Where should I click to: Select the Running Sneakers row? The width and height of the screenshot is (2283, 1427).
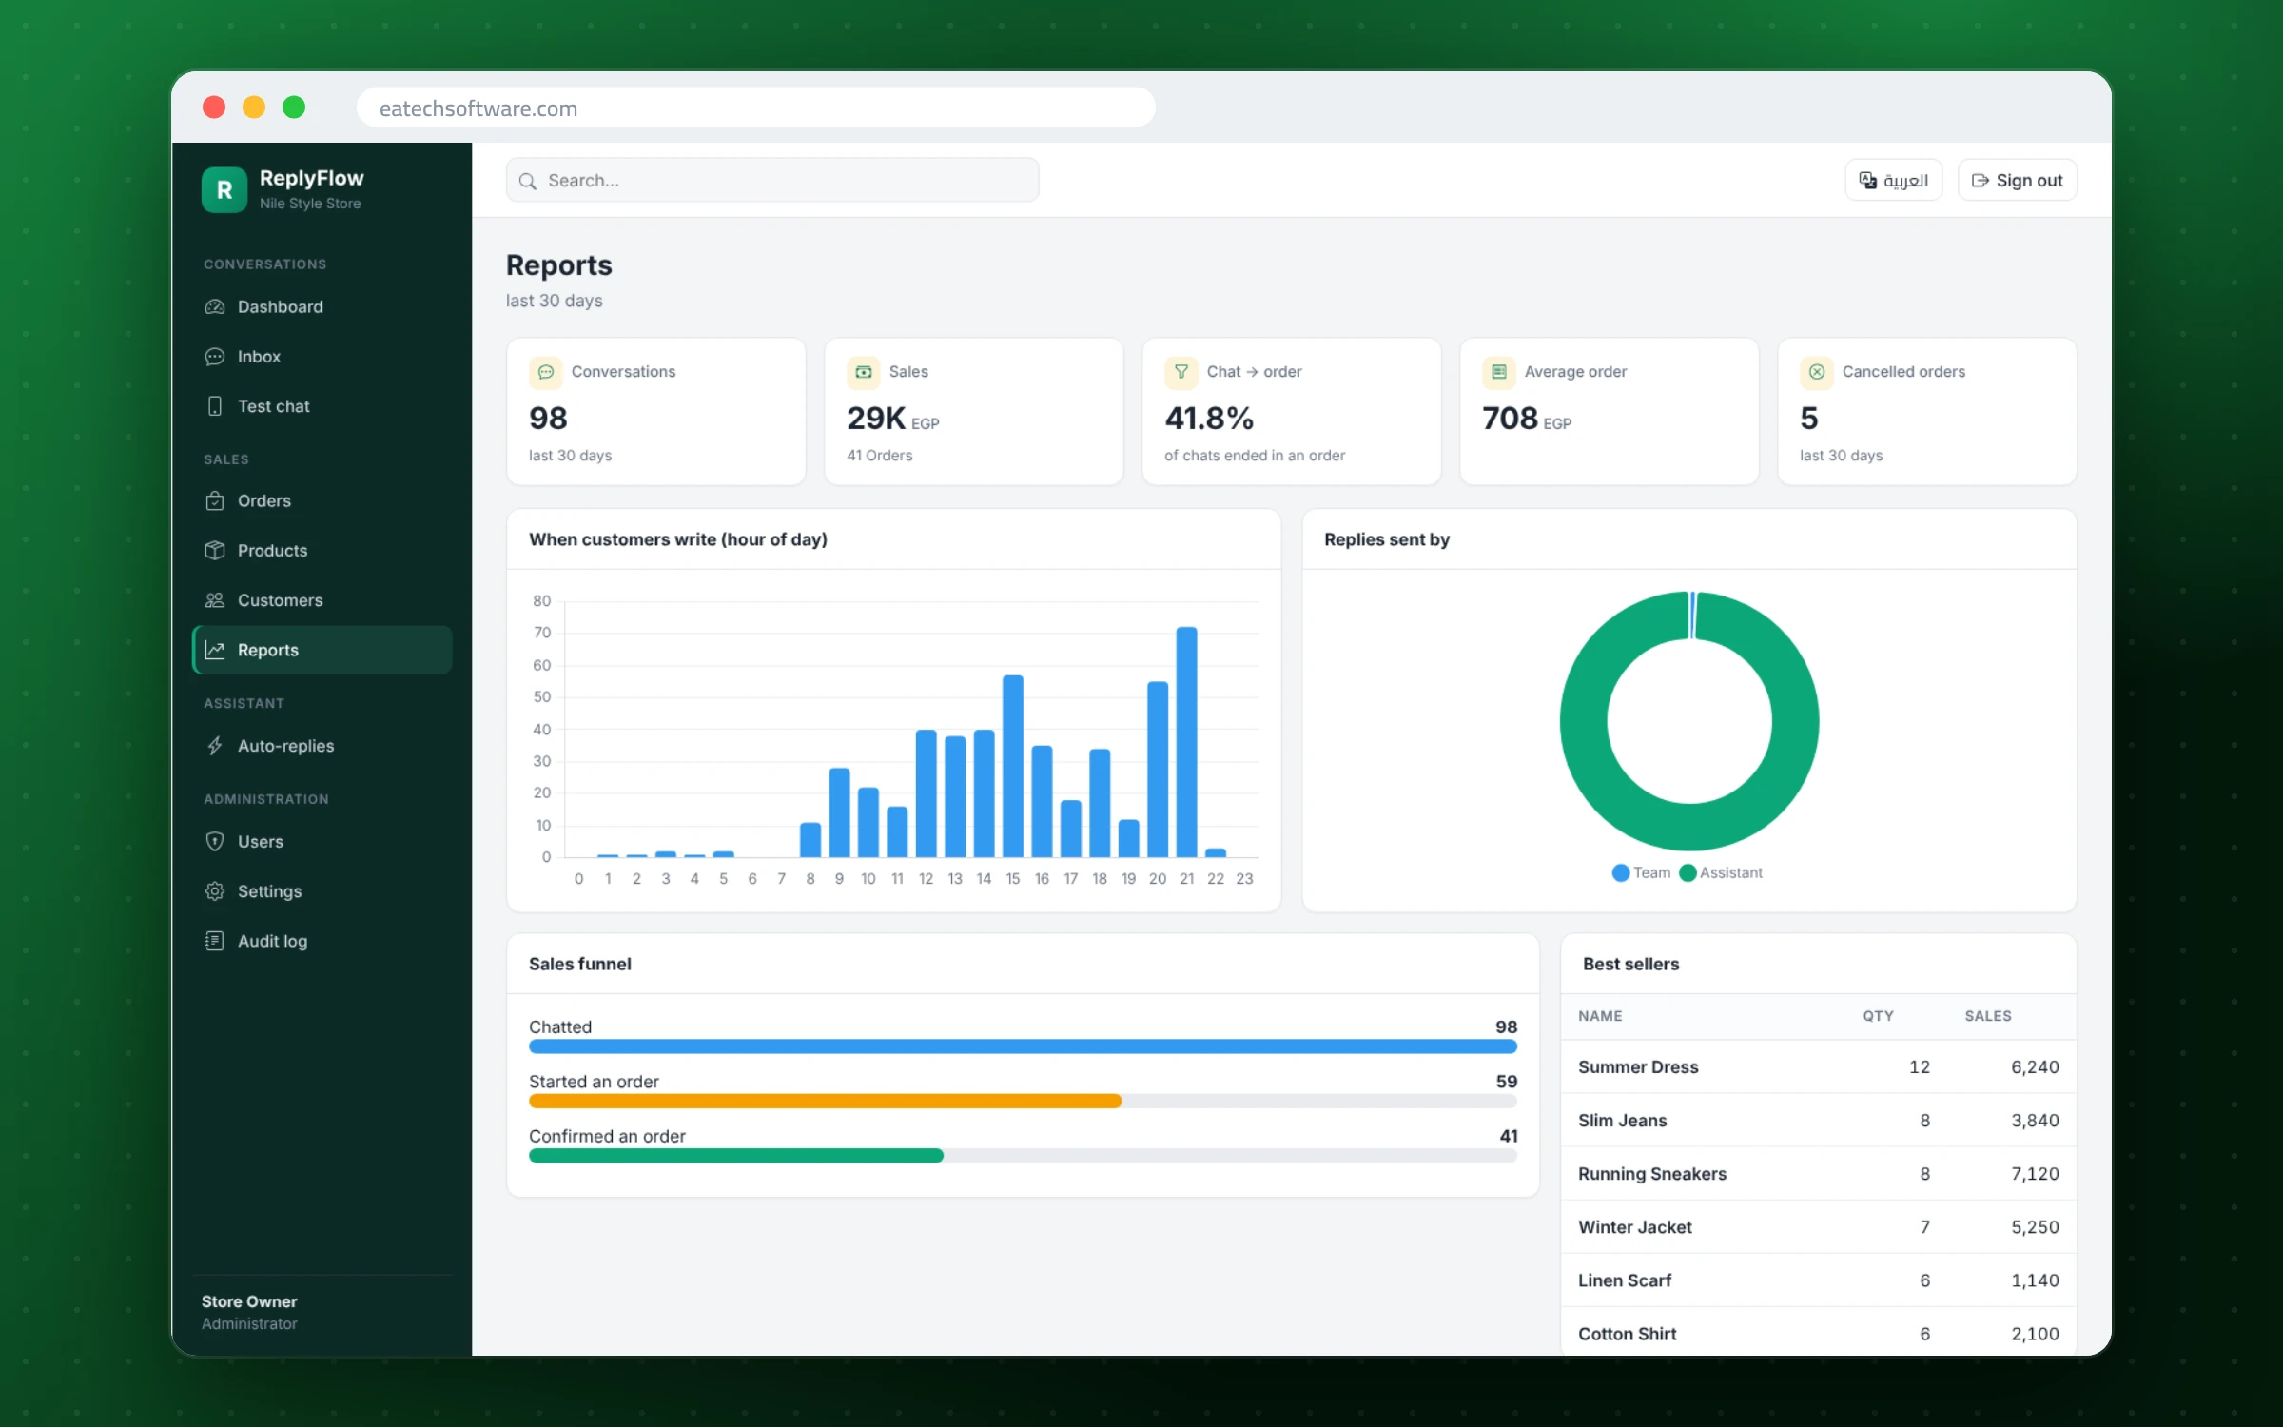pyautogui.click(x=1818, y=1173)
